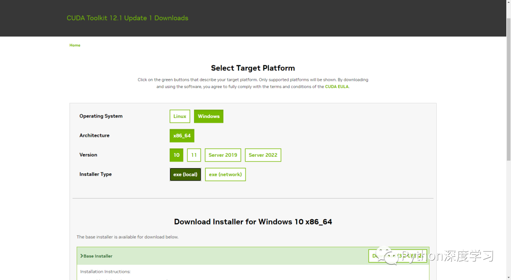Click the base installer availability sentence
The height and width of the screenshot is (280, 511).
coord(127,237)
